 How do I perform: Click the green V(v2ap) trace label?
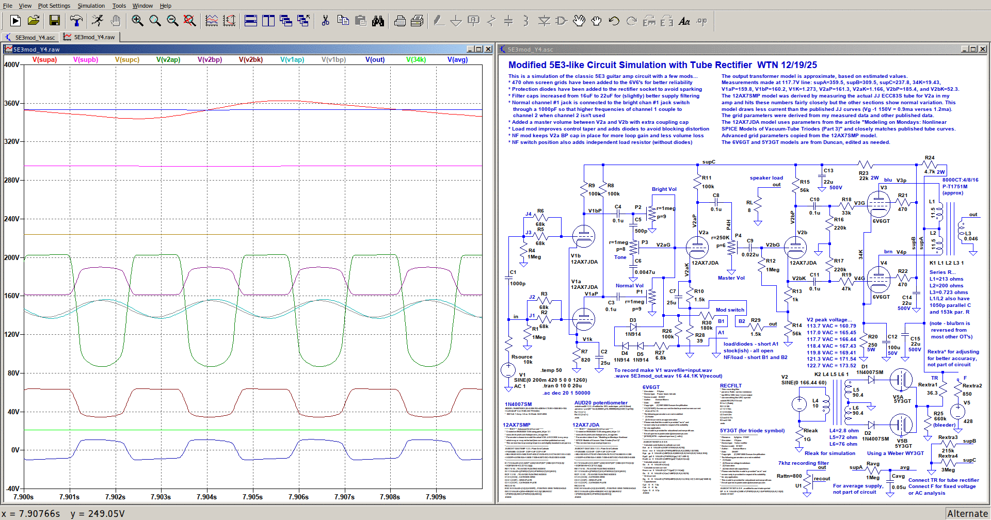[x=168, y=59]
